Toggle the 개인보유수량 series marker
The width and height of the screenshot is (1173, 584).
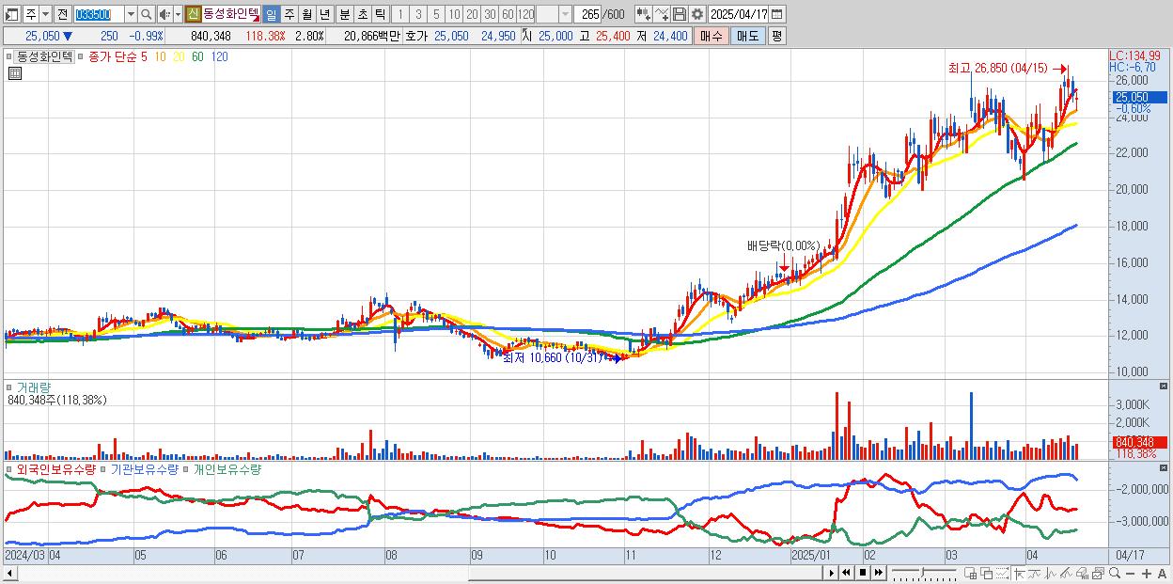tap(186, 468)
